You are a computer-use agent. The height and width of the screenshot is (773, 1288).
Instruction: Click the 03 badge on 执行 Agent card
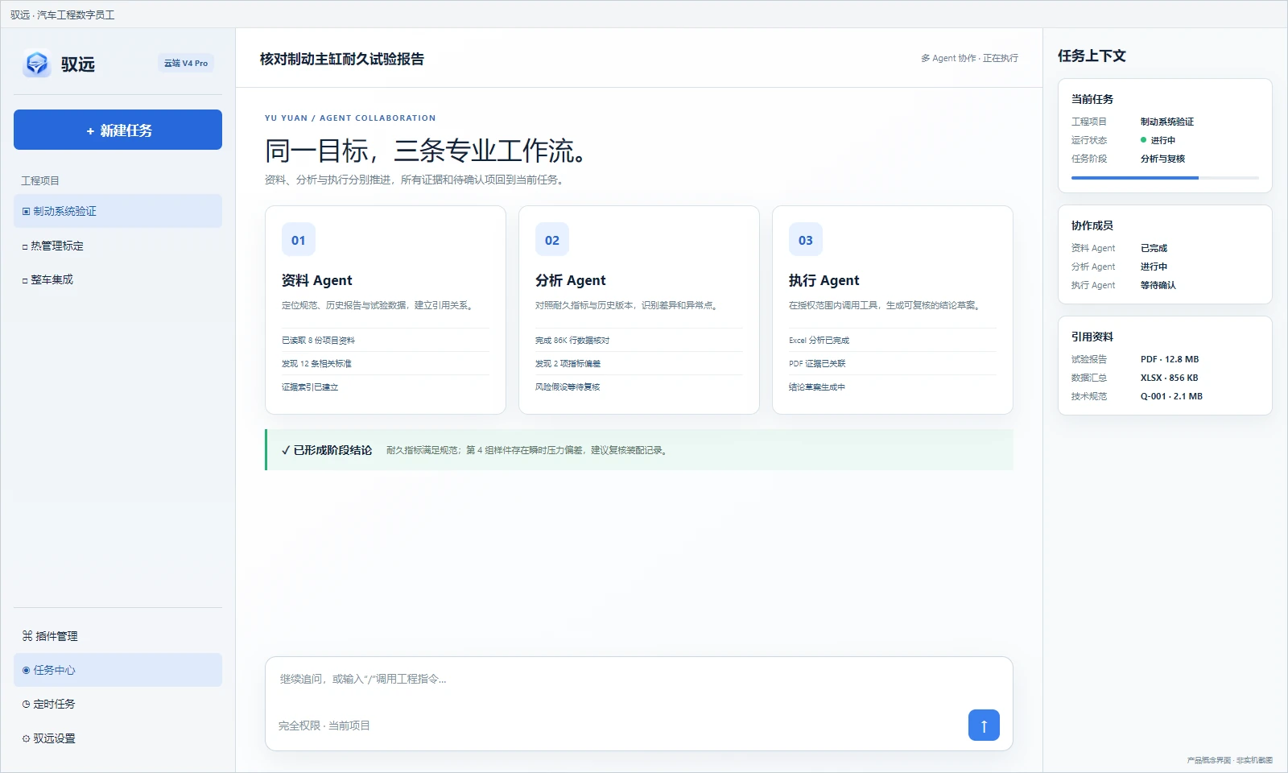click(806, 240)
